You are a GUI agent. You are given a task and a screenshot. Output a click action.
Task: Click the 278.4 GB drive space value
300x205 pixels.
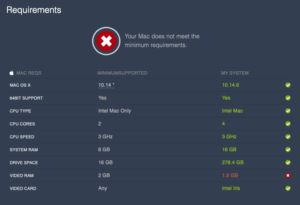[232, 162]
